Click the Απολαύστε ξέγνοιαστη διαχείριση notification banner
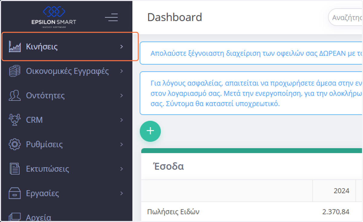Screen dimensions: 363x222 [251, 53]
